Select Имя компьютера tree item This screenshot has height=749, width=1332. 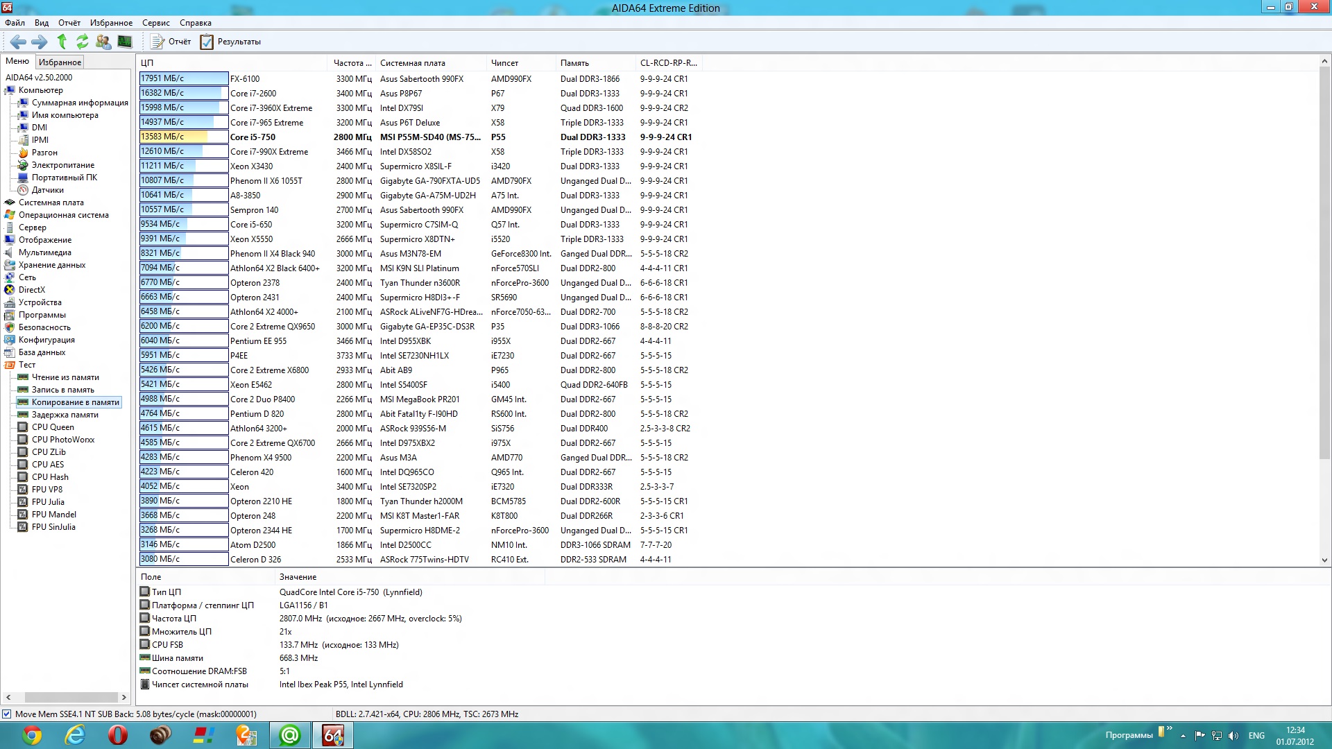[65, 115]
